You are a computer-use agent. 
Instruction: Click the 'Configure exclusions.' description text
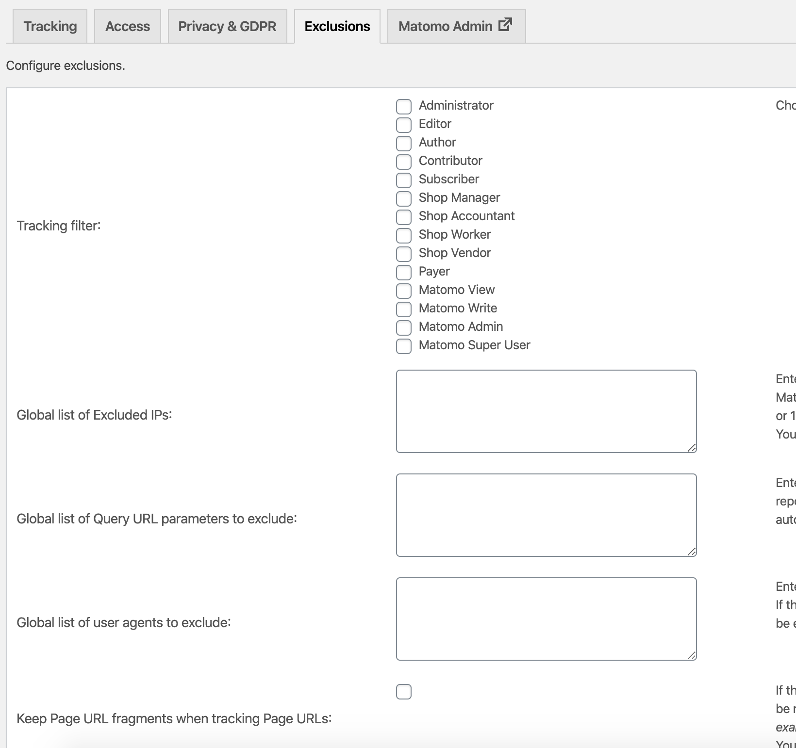(x=66, y=66)
